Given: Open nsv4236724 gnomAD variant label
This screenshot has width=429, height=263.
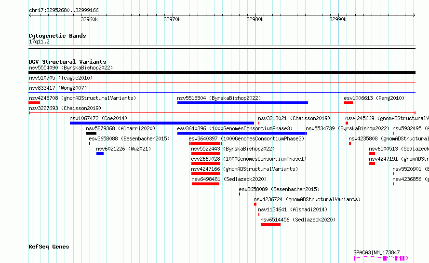Looking at the screenshot, I should pos(307,199).
